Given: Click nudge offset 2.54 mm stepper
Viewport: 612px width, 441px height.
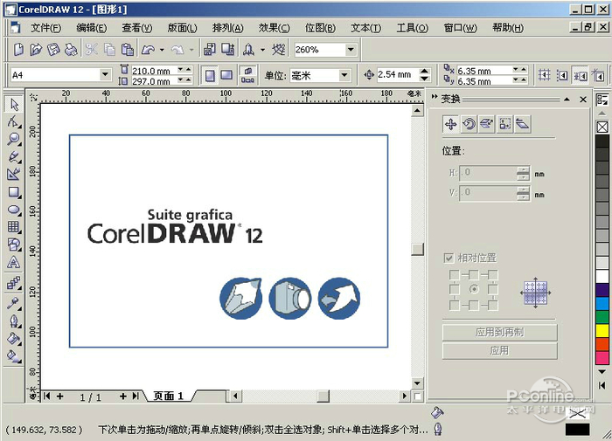Looking at the screenshot, I should coord(425,74).
